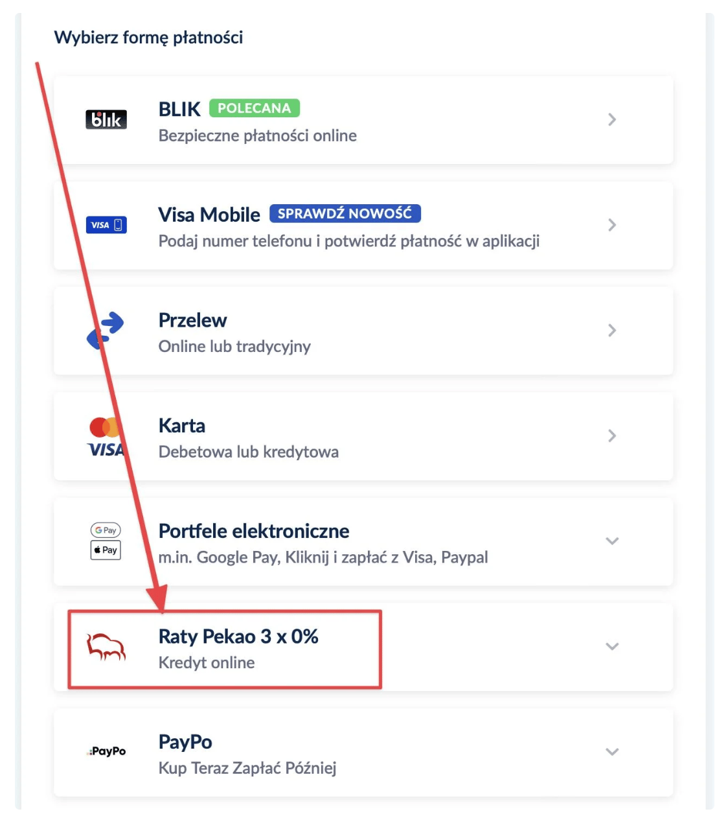Open Karta option via right chevron
728x818 pixels.
click(611, 436)
